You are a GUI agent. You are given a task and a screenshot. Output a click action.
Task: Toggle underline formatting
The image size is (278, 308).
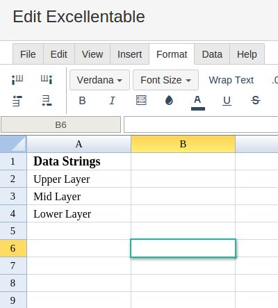[227, 101]
